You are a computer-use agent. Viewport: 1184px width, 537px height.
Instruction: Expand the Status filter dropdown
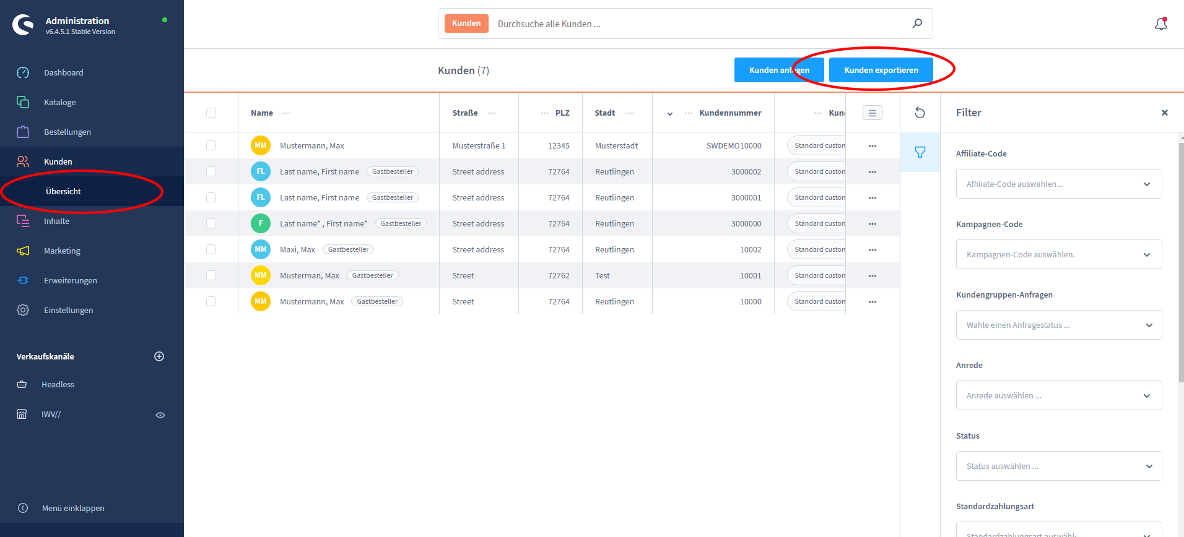point(1058,466)
